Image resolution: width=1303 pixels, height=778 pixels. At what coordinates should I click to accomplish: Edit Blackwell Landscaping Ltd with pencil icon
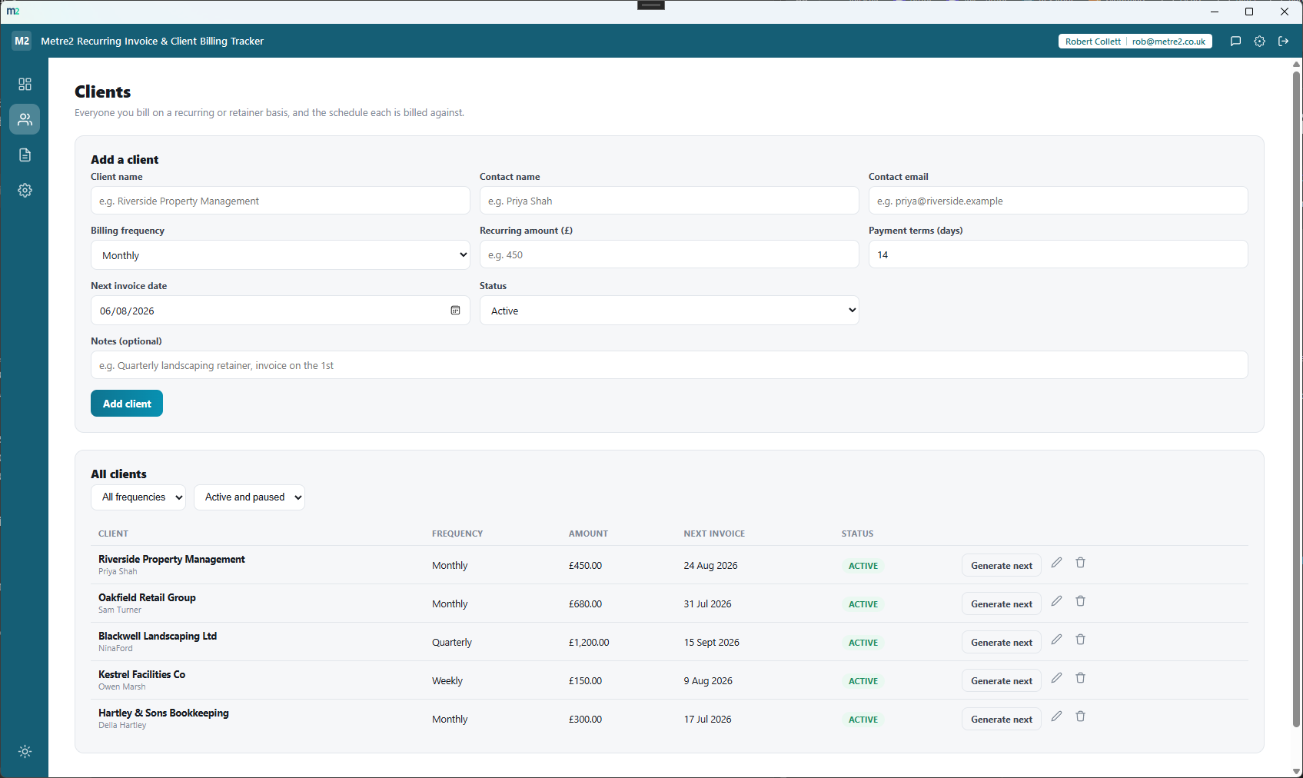tap(1056, 640)
